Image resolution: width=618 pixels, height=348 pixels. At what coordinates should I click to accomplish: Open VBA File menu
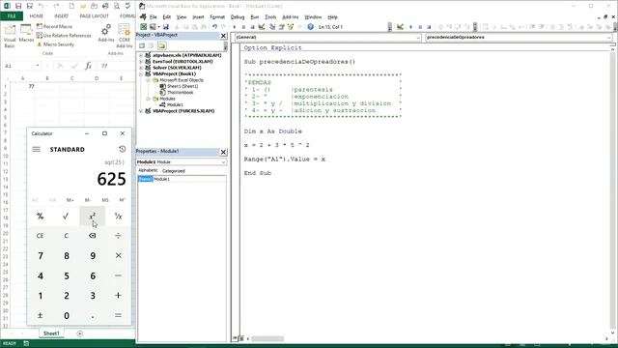[153, 17]
